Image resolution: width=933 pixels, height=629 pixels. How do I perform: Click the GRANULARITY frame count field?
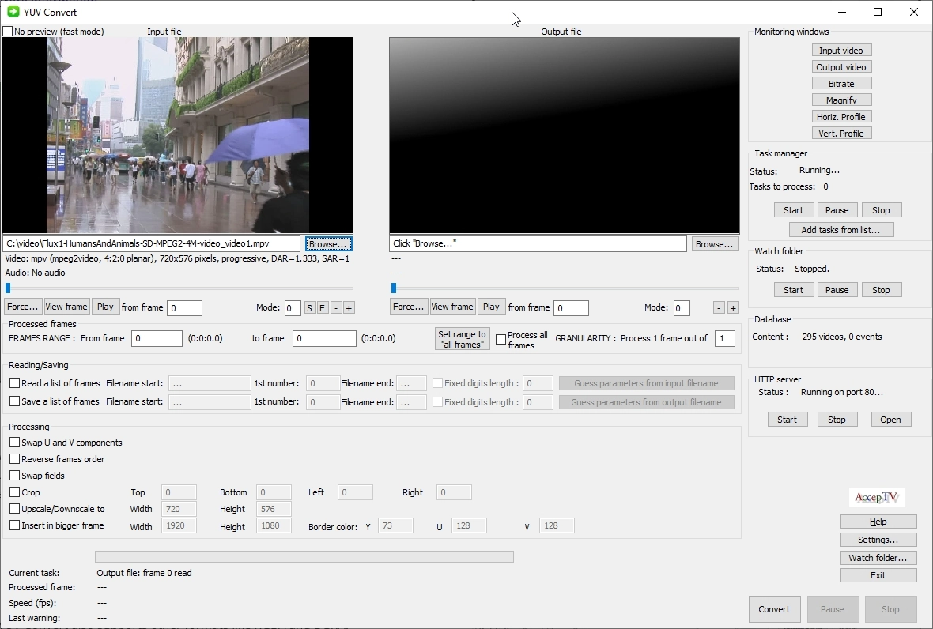[x=724, y=338]
